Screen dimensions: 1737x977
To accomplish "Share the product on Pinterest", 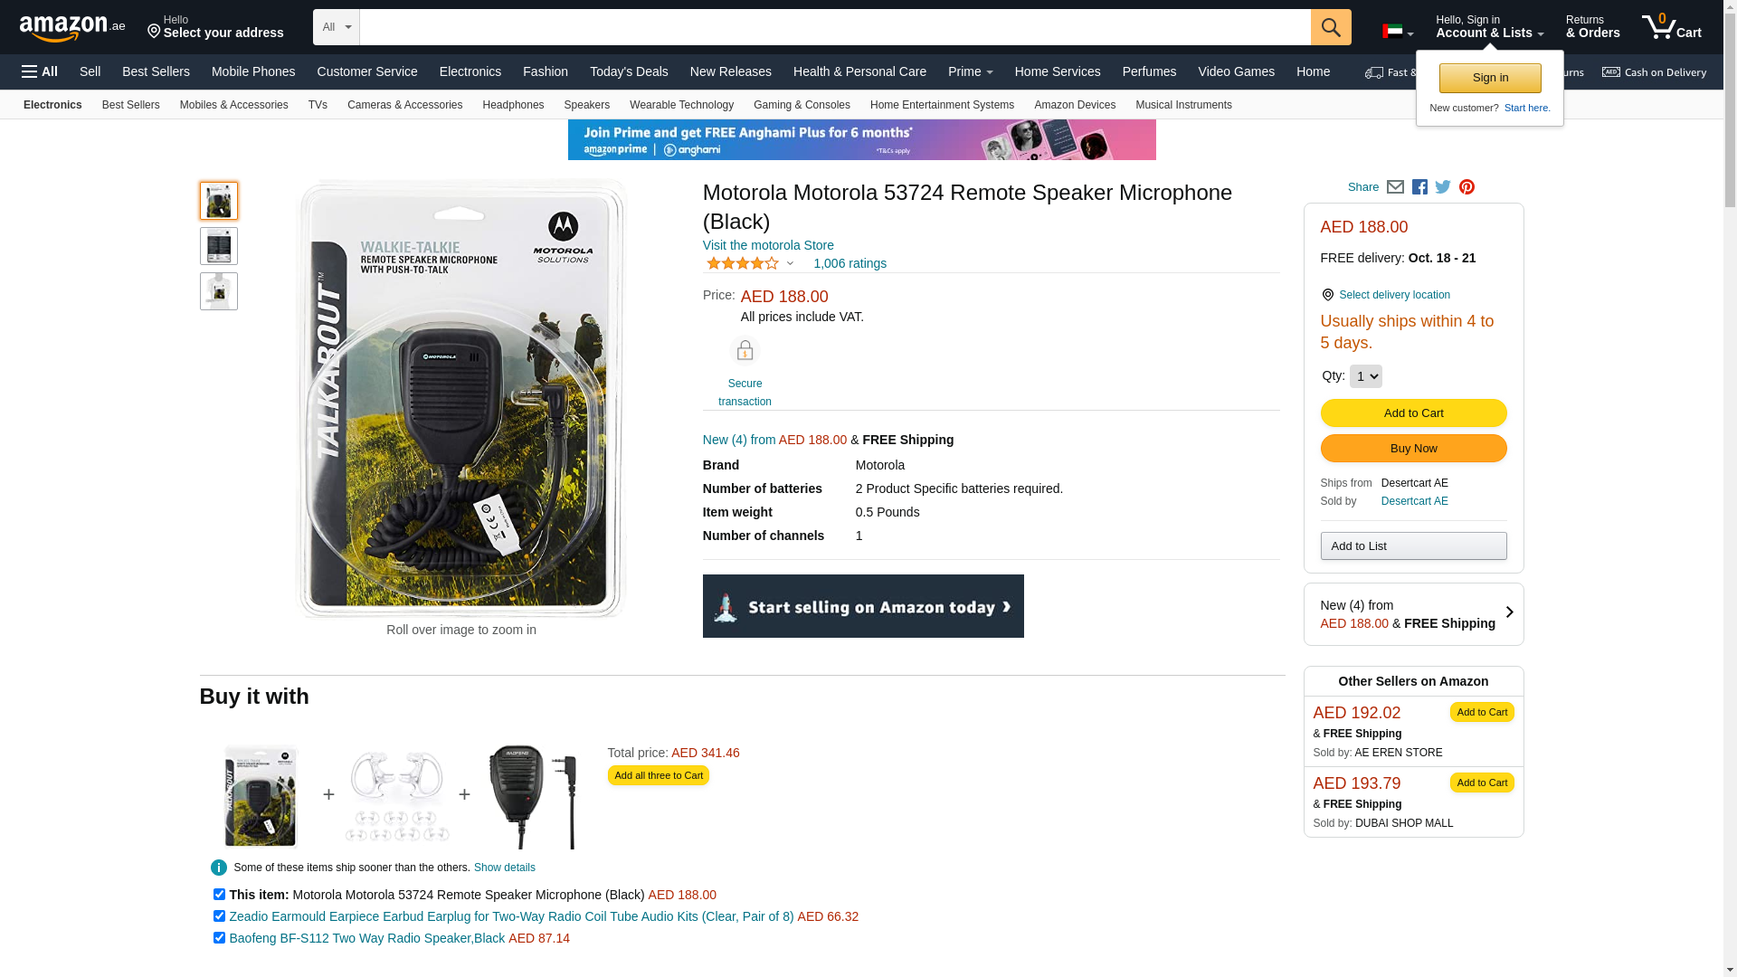I will click(x=1466, y=187).
